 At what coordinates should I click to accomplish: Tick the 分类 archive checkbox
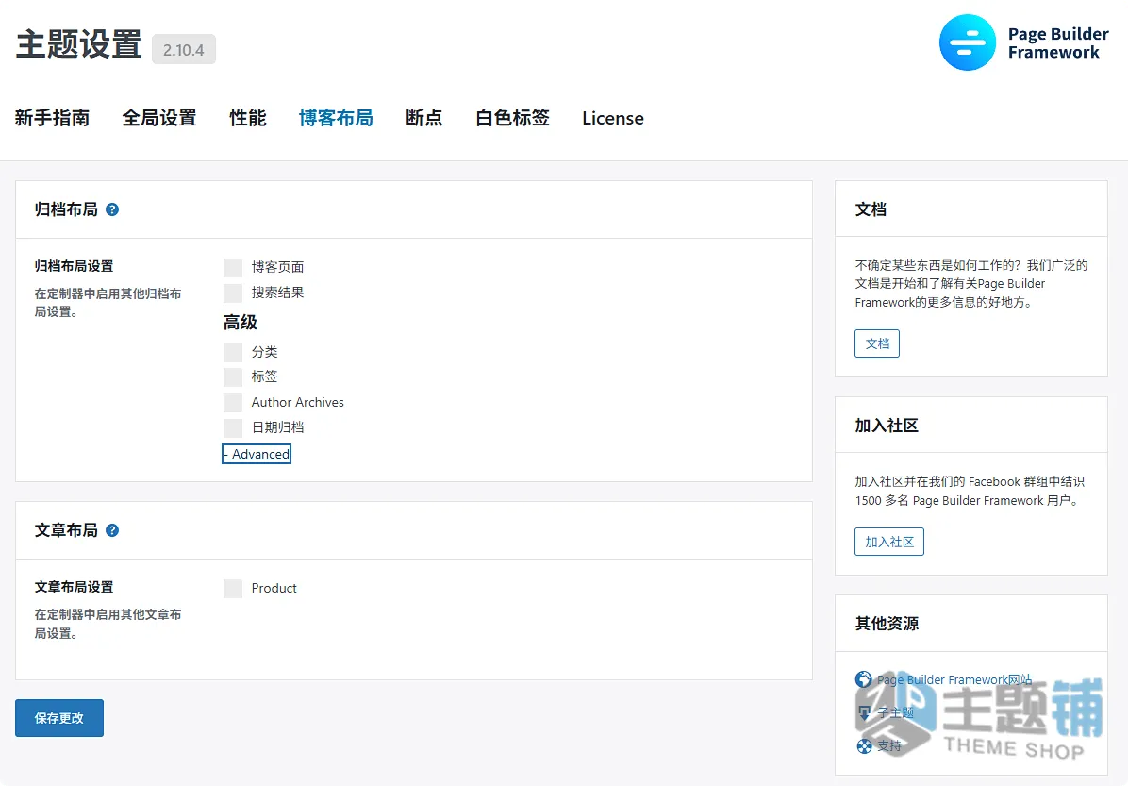[232, 353]
